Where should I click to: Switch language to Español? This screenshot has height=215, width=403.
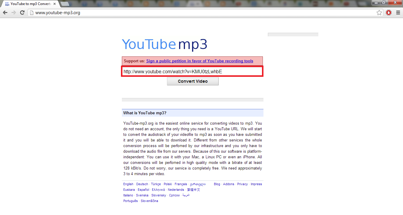tap(143, 190)
